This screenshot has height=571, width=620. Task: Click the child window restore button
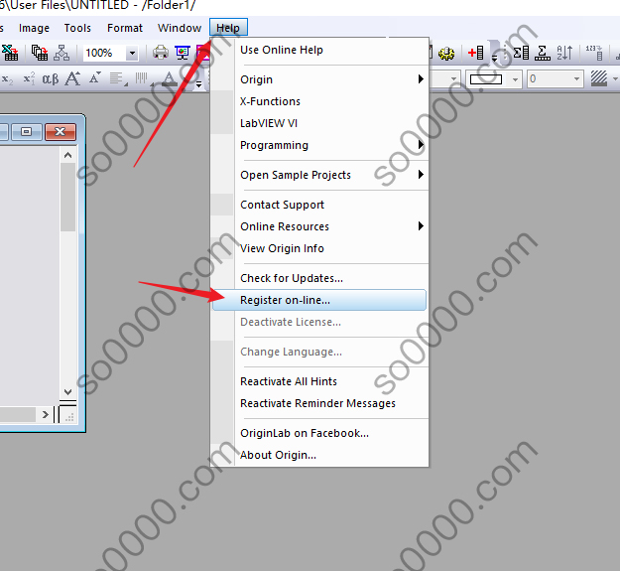pos(26,131)
